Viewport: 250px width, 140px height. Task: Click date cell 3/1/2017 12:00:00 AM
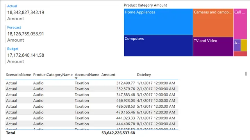click(156, 95)
